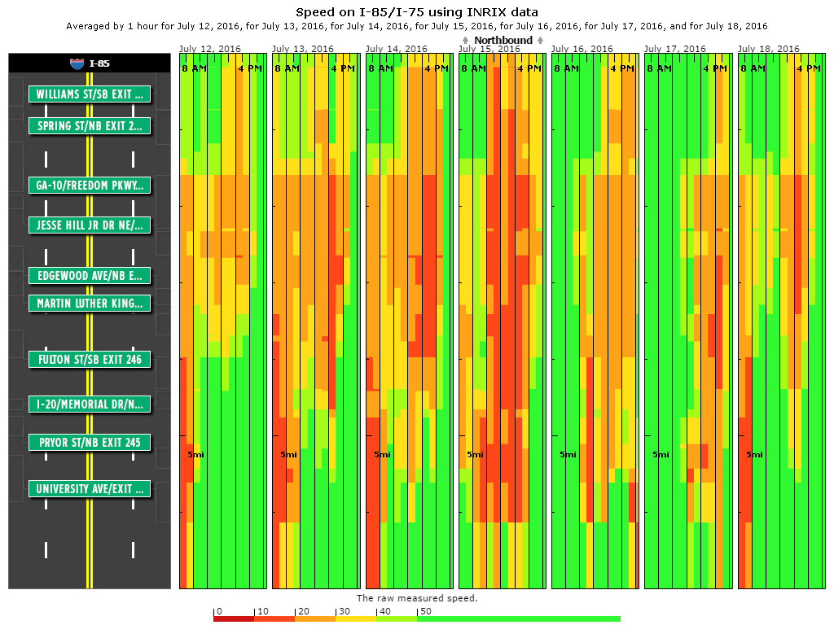Click the I-85 interstate shield icon
834x625 pixels.
click(77, 63)
